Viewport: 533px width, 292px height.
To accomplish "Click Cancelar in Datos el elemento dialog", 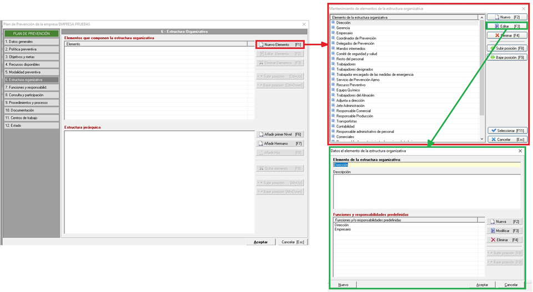I will tap(511, 285).
